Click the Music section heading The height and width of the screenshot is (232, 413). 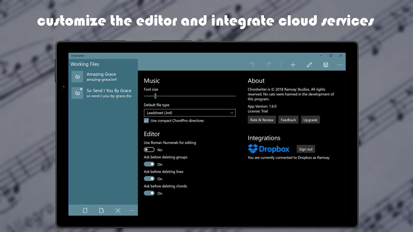(x=152, y=81)
